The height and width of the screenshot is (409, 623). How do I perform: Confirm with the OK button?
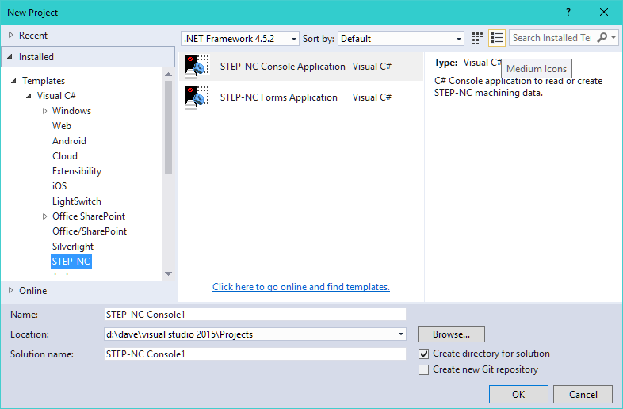pyautogui.click(x=518, y=394)
